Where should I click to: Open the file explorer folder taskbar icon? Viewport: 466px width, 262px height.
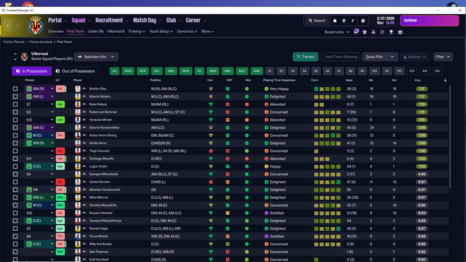coord(8,5)
